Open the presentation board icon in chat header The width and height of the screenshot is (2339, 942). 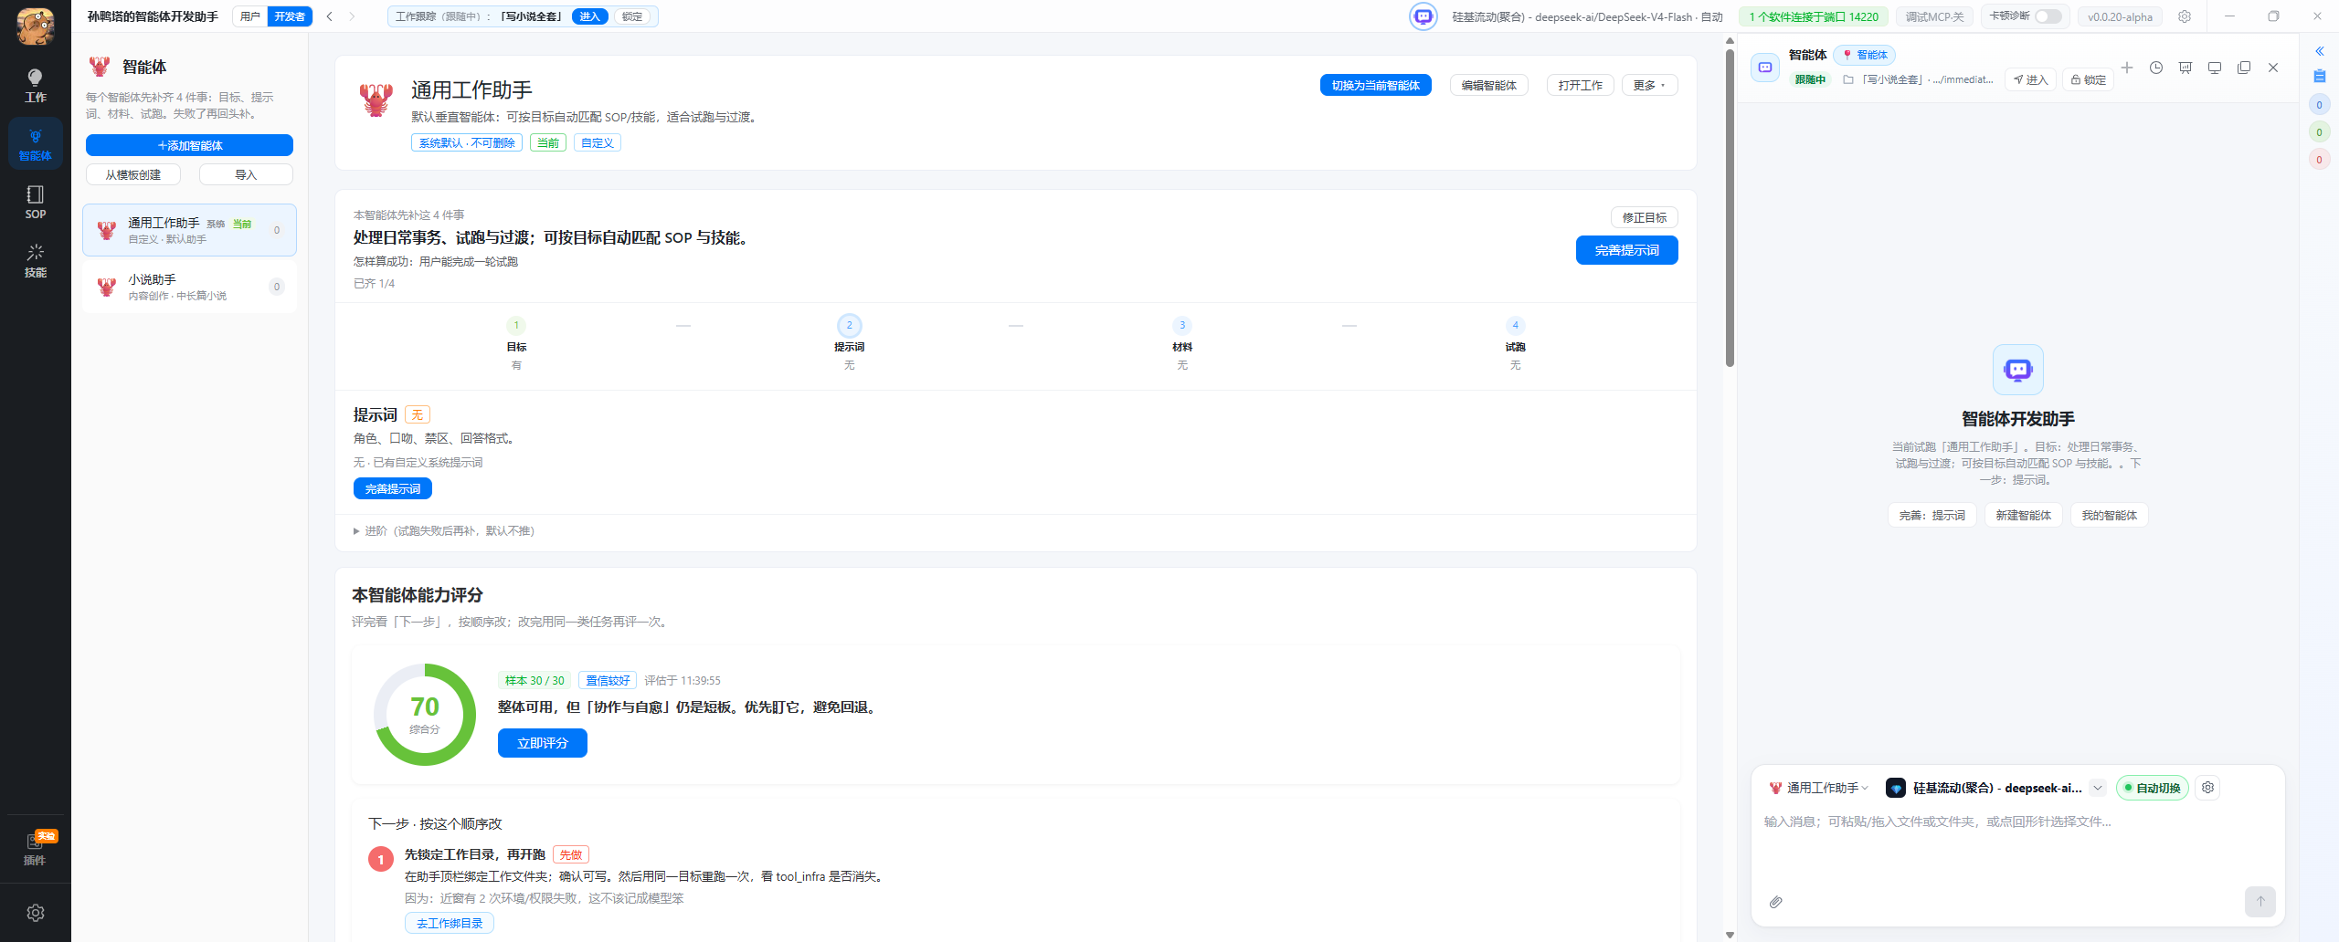[2186, 68]
